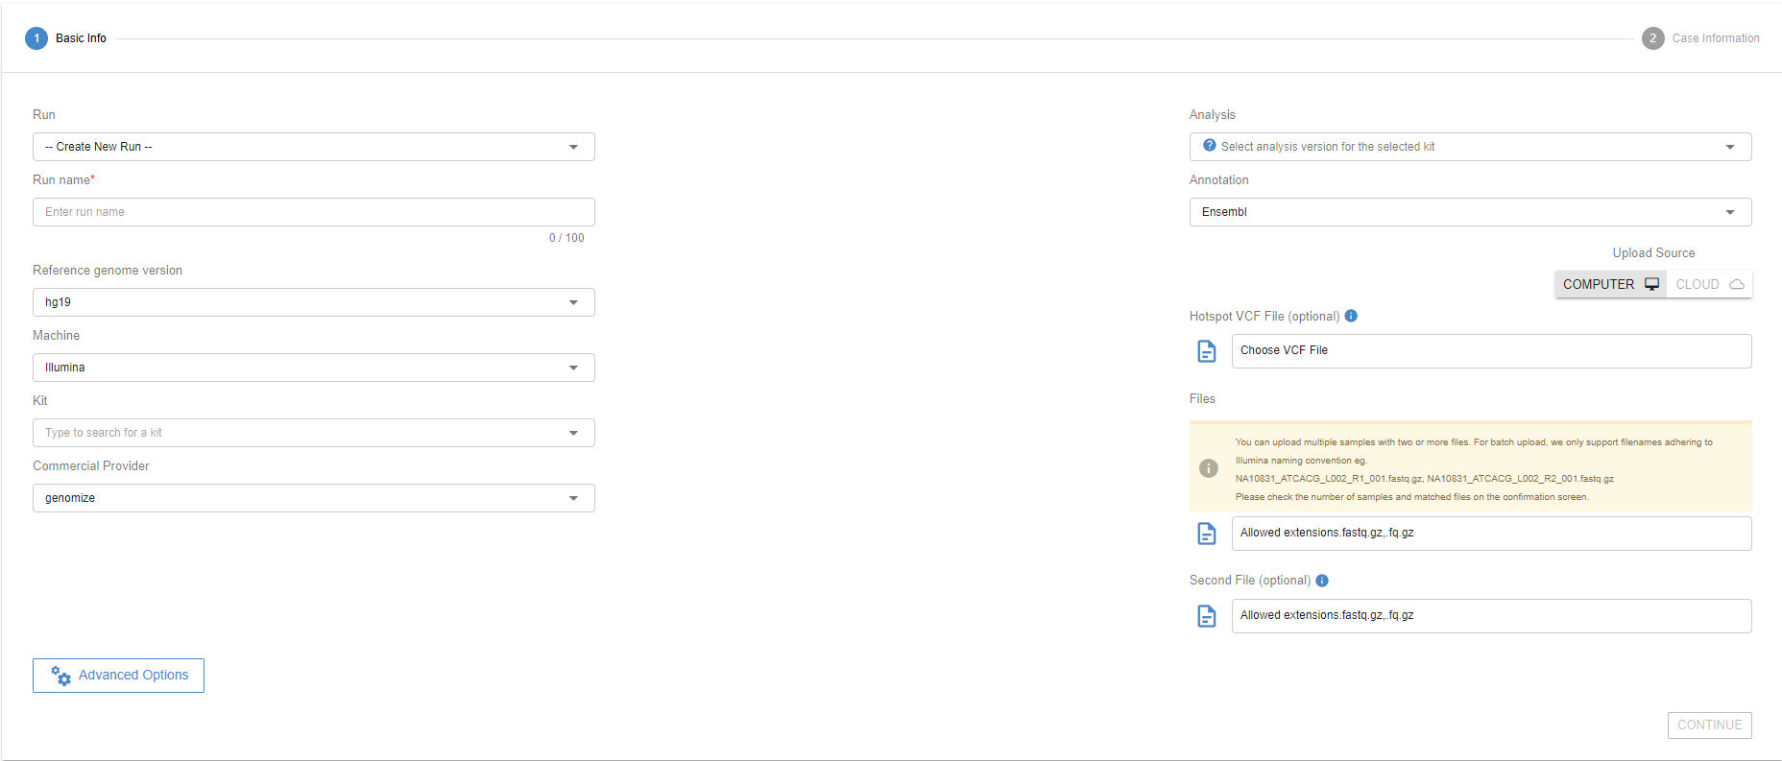Click the 'Hotspot VCF File (optional)' label
The width and height of the screenshot is (1782, 761).
coord(1264,317)
